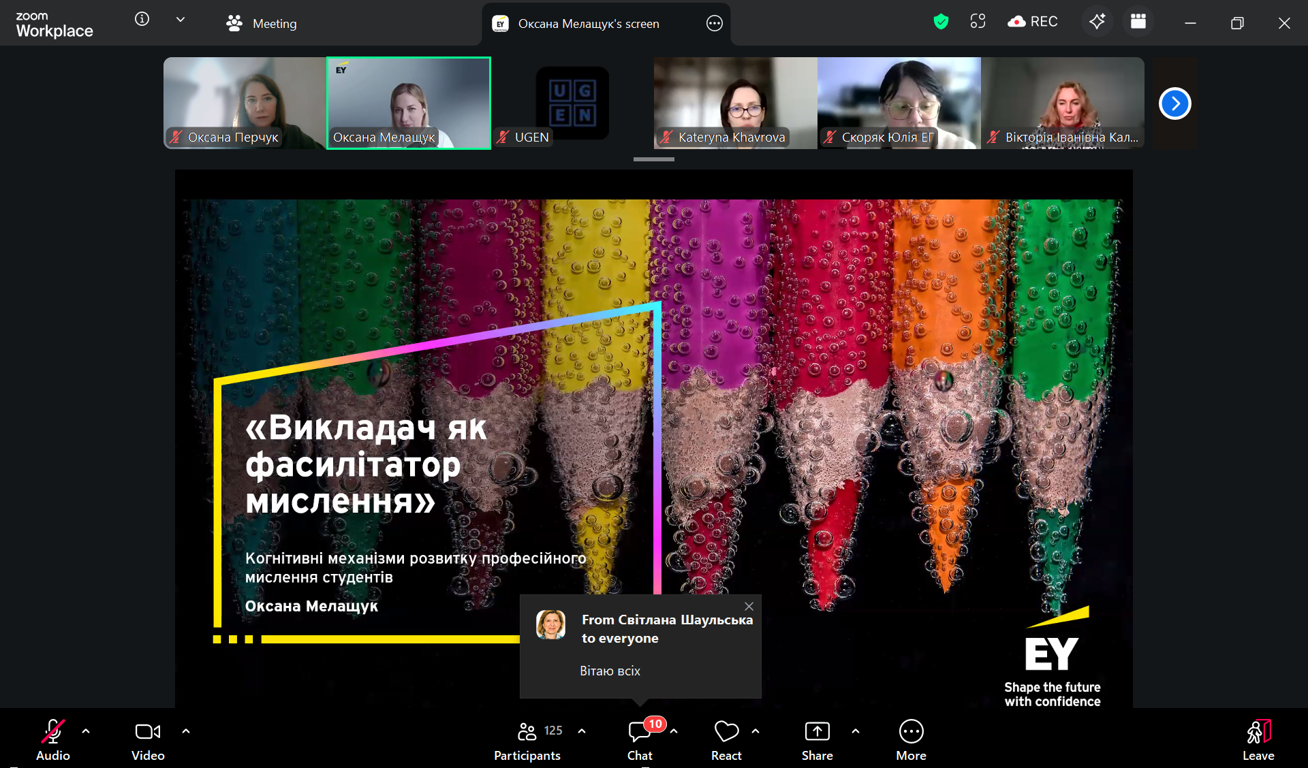Image resolution: width=1308 pixels, height=768 pixels.
Task: Open the AI Companion sparkle icon
Action: (x=1097, y=22)
